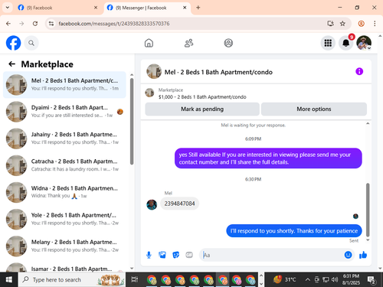Screen dimensions: 383x287
Task: Open Dyaimi conversation in the list
Action: (x=64, y=112)
